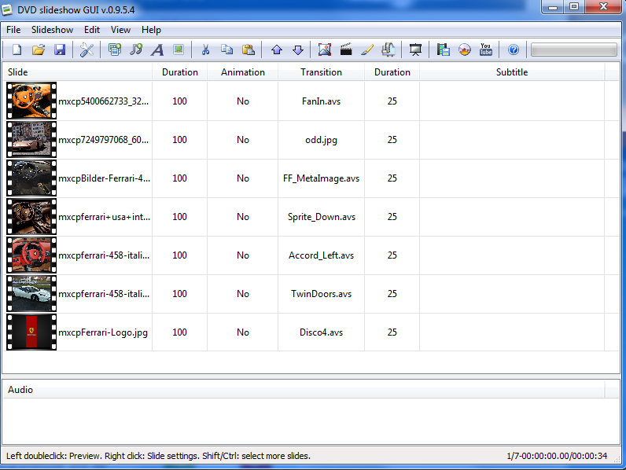Click Sprite_Down.avs transition cell
Viewport: 626px width, 470px height.
pos(321,217)
